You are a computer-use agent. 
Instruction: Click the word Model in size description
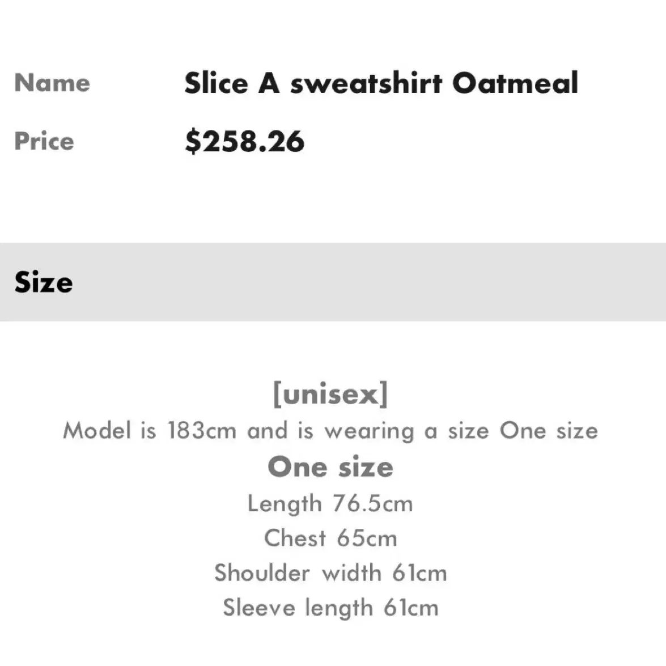[x=97, y=430]
